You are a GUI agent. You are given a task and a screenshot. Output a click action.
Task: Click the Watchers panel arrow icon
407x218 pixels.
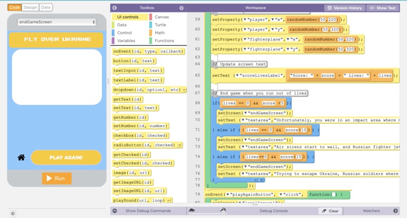395,211
